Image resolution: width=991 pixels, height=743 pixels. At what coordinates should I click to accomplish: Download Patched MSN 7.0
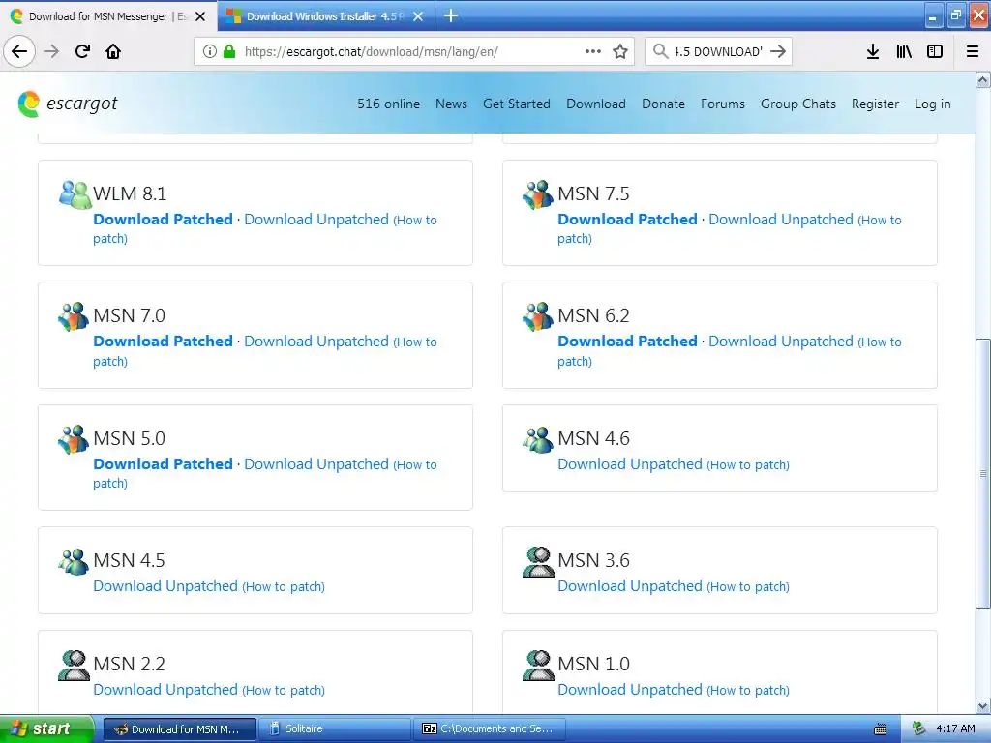pyautogui.click(x=163, y=342)
